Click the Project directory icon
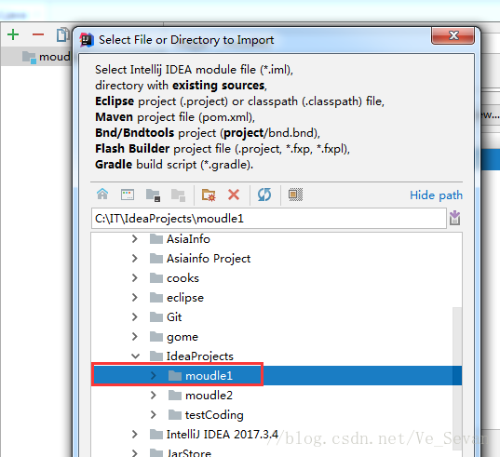 (x=153, y=195)
